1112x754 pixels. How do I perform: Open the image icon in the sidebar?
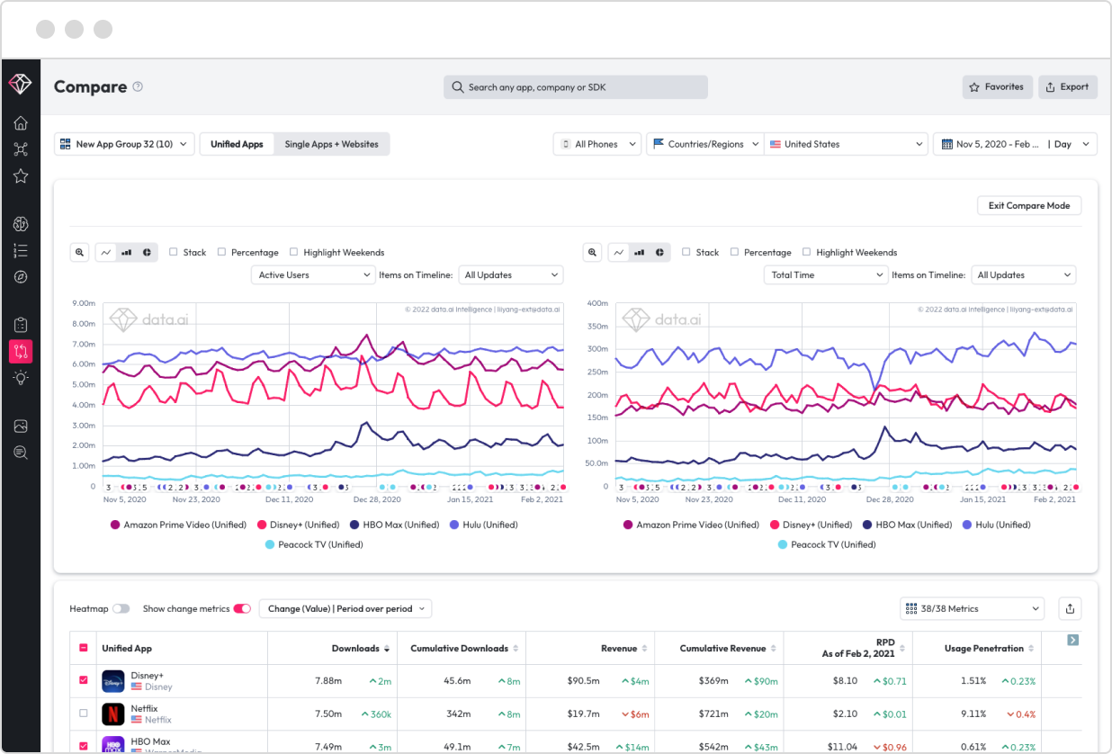(x=21, y=426)
